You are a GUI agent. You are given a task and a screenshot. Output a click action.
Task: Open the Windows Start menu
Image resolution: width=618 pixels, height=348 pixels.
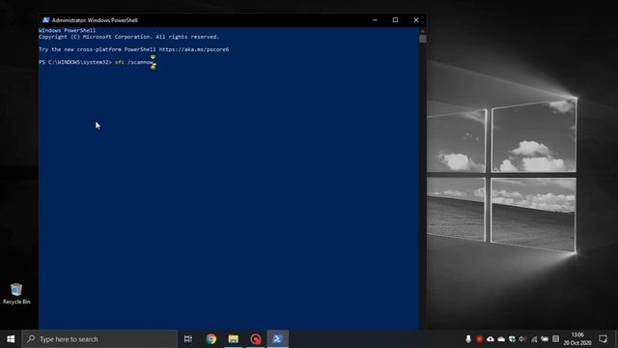coord(11,339)
